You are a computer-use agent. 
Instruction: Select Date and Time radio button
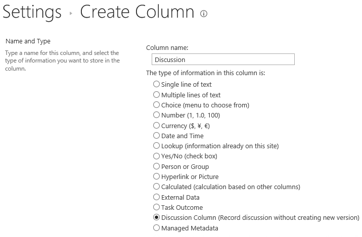coord(157,136)
